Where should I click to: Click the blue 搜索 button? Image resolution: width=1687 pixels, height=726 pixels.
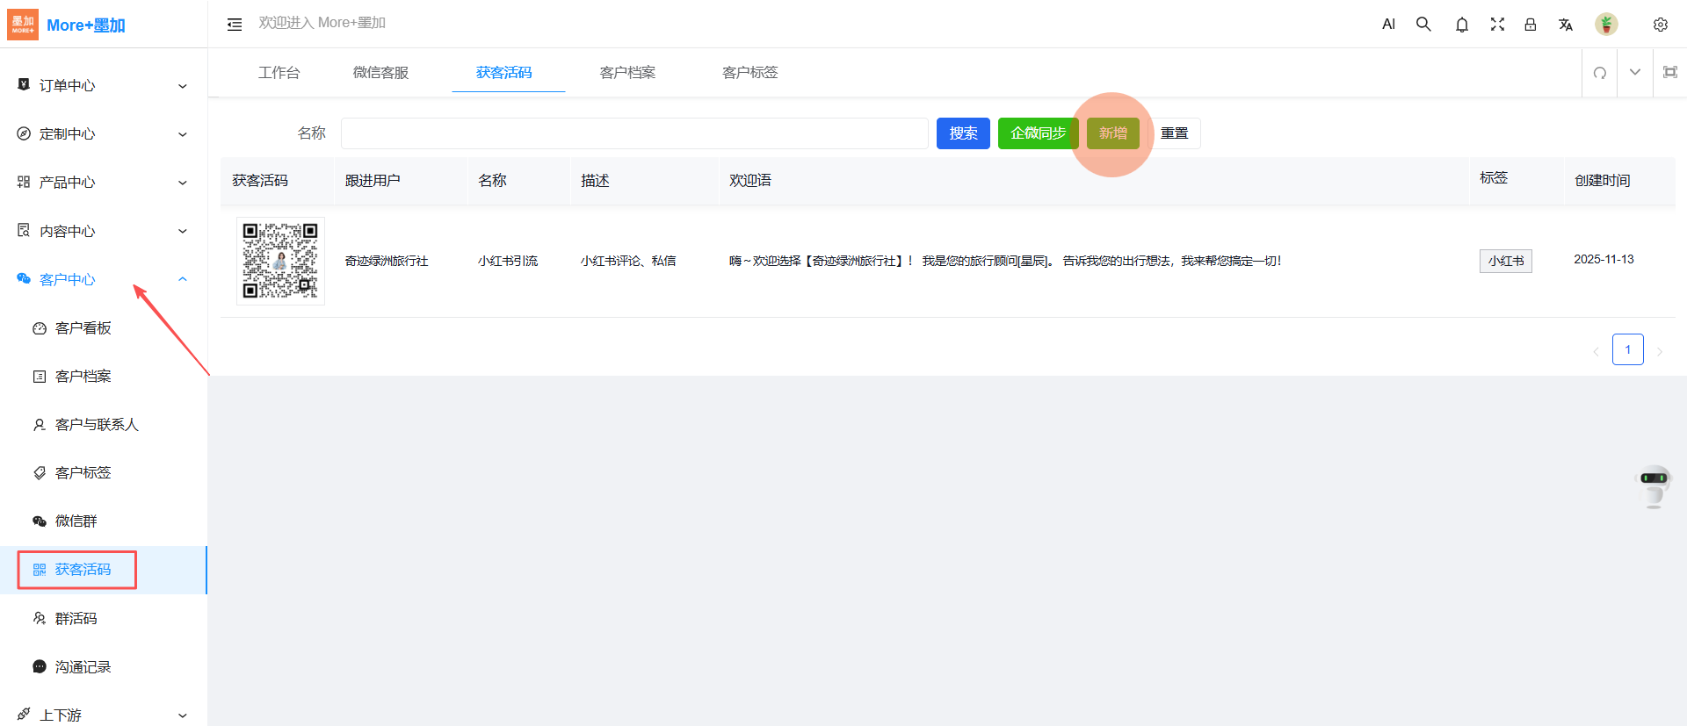coord(963,133)
